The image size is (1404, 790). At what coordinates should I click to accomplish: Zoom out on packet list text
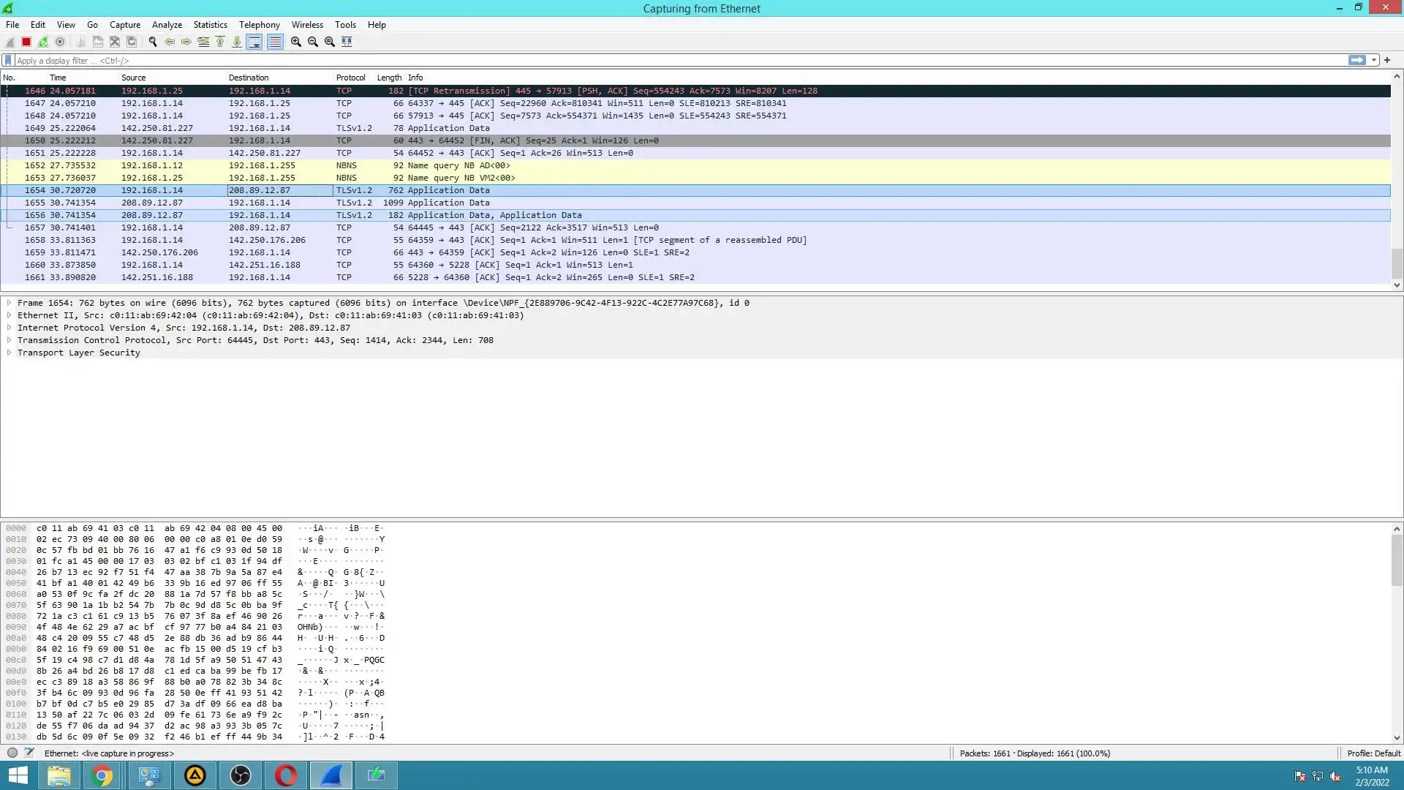313,42
